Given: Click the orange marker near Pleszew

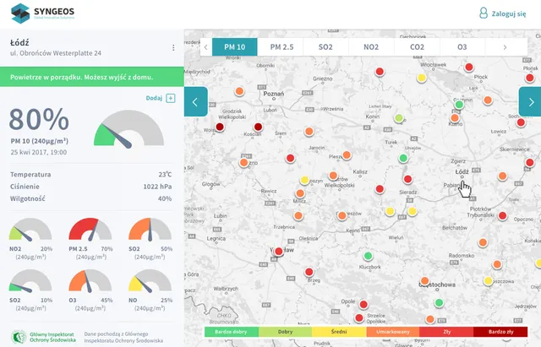Looking at the screenshot, I should (x=347, y=155).
